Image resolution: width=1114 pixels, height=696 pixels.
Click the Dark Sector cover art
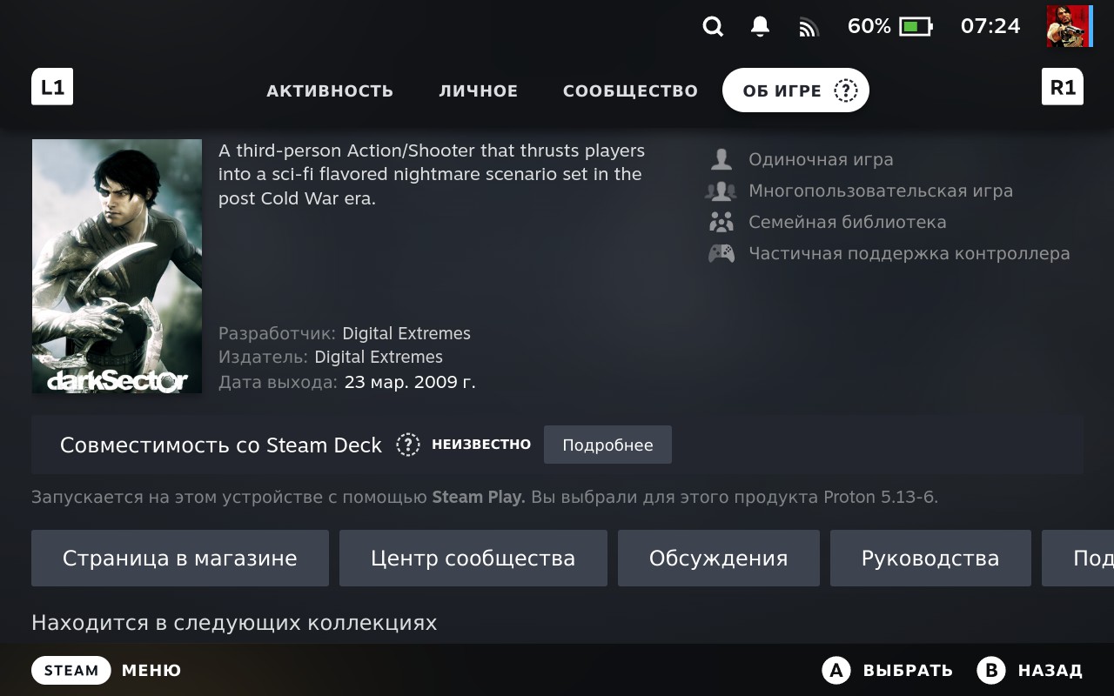[x=117, y=266]
